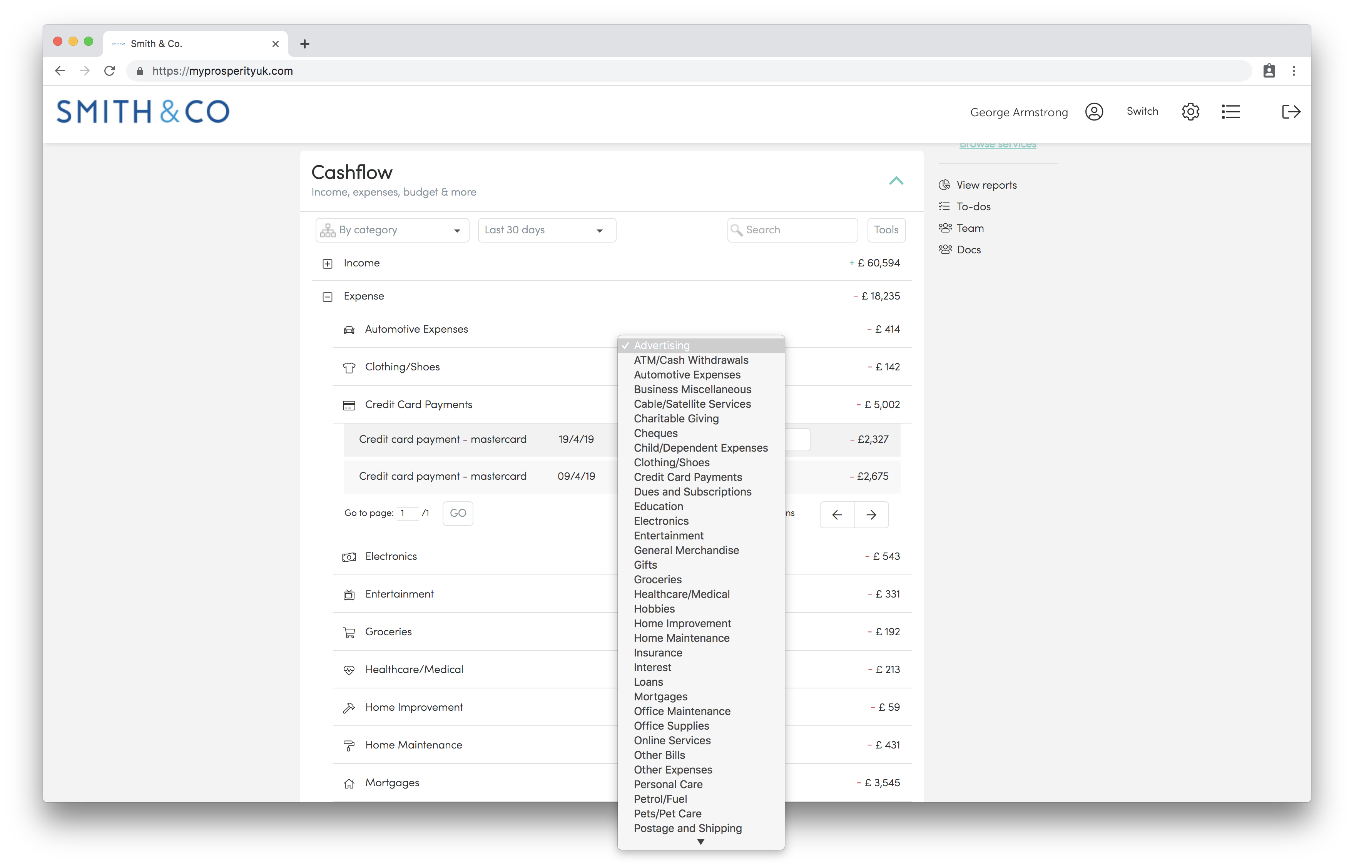Click the Electronics camera icon
Screen dimensions: 1354x864
(x=349, y=557)
